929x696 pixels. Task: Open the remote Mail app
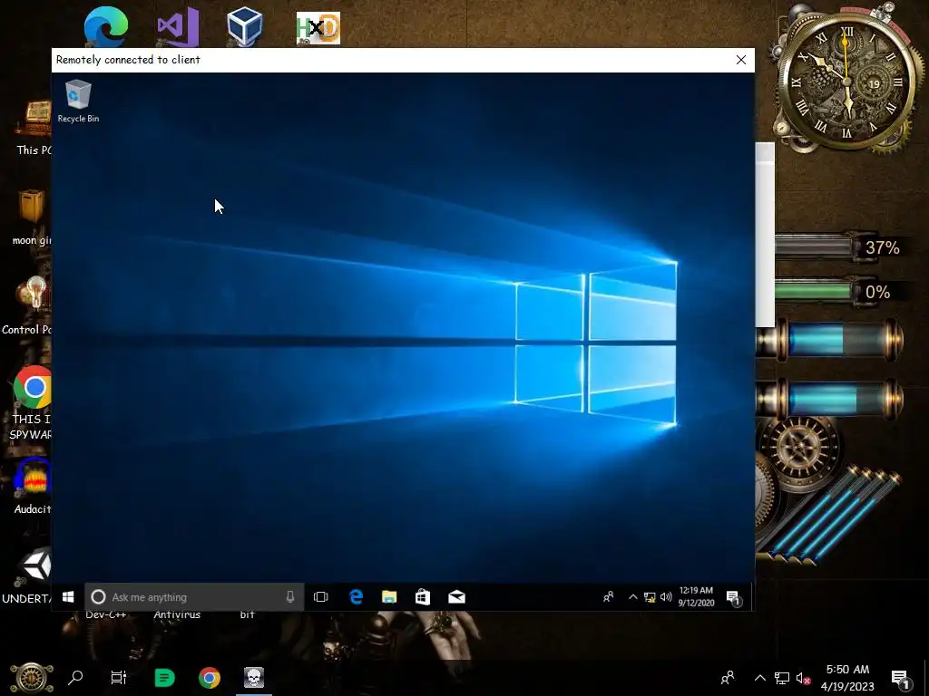coord(456,597)
